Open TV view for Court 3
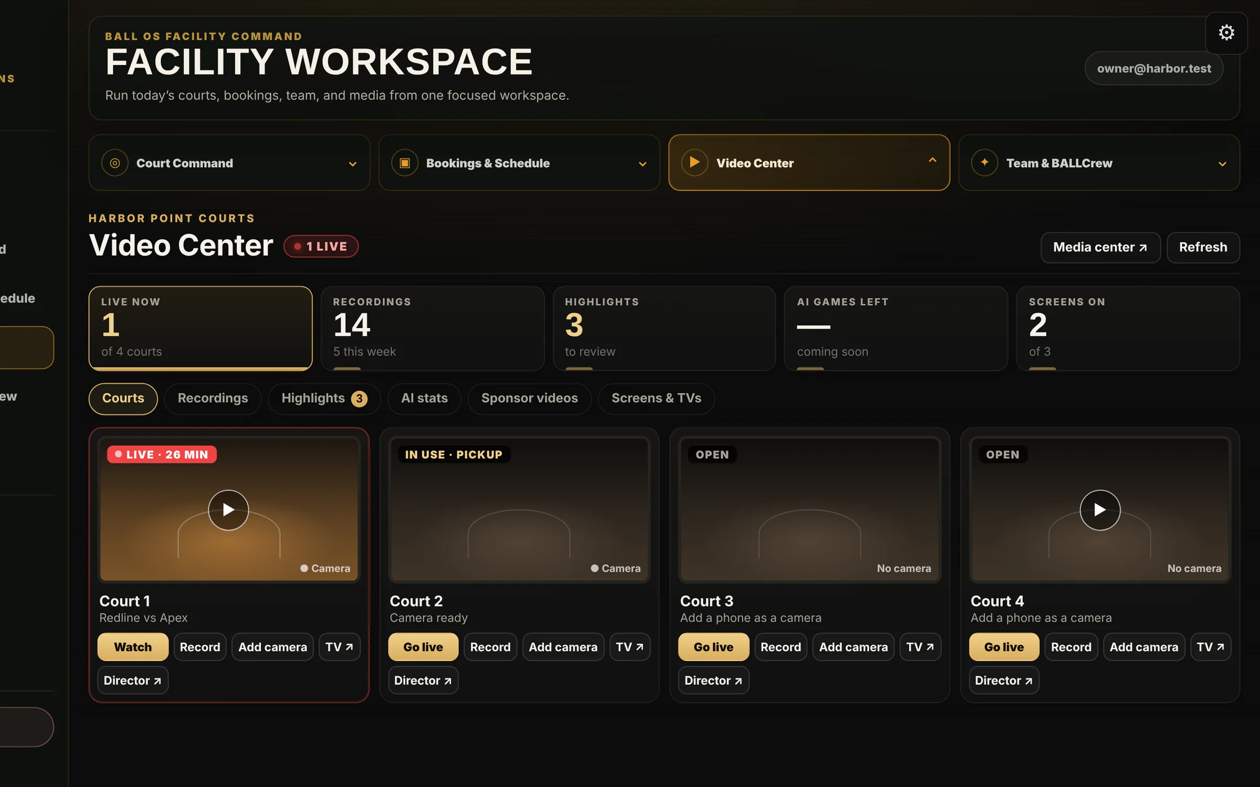Screen dimensions: 1260x787 click(x=920, y=647)
